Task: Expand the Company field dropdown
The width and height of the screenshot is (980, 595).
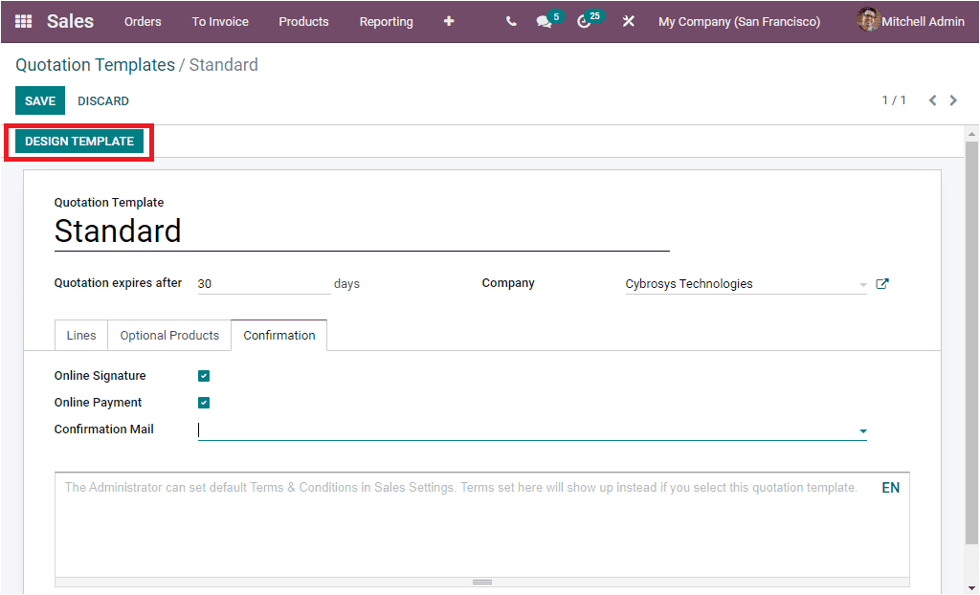Action: point(859,283)
